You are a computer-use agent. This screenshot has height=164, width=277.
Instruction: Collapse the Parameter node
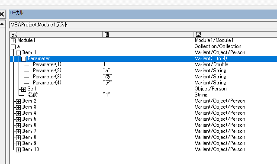click(x=23, y=59)
